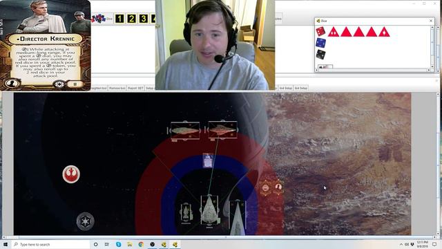Screen dimensions: 442x249
Task: Click the Imperial faction token on map
Action: 85,221
